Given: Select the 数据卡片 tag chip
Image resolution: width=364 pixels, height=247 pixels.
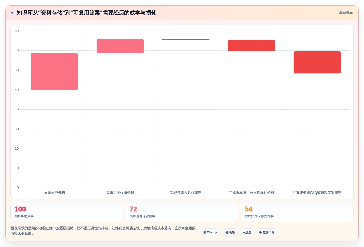Looking at the screenshot, I should [267, 233].
